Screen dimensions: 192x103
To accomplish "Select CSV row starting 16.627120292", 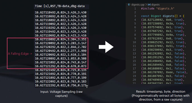I will (x=61, y=47).
